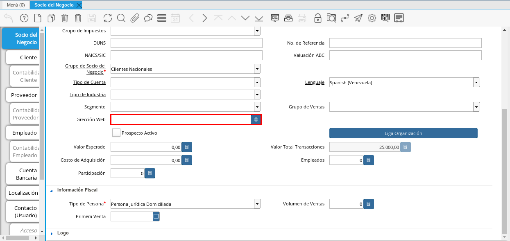Open attachments with the paperclip icon
The image size is (510, 241).
pos(135,18)
